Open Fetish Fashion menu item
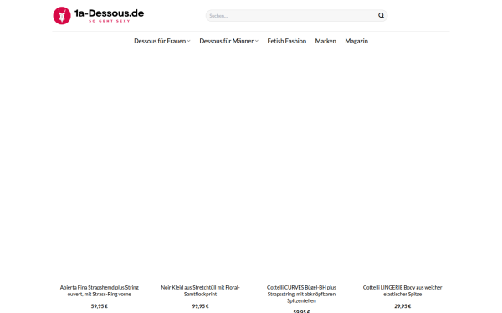502x313 pixels. coord(286,41)
